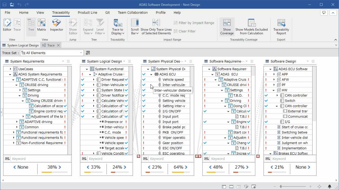
Task: Select the Tree view button
Action: point(31,27)
